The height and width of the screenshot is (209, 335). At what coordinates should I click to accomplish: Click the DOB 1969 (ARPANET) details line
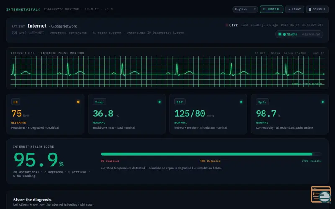tap(98, 33)
